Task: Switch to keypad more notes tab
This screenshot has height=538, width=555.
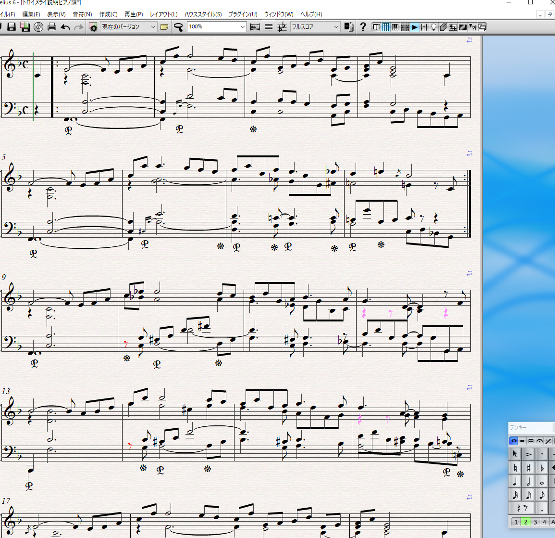Action: pyautogui.click(x=522, y=441)
